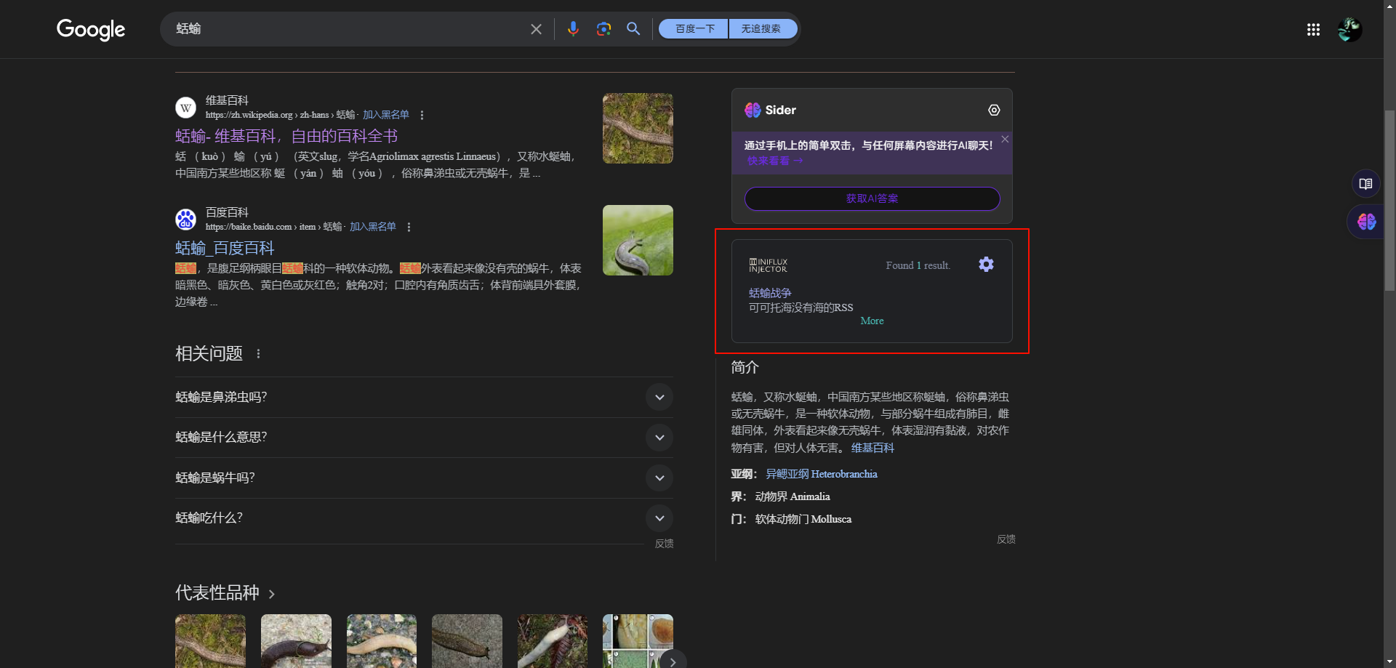1396x668 pixels.
Task: Open Google Lens image search
Action: click(x=603, y=29)
